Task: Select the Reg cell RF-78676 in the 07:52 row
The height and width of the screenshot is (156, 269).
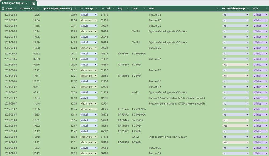Action: 123,54
